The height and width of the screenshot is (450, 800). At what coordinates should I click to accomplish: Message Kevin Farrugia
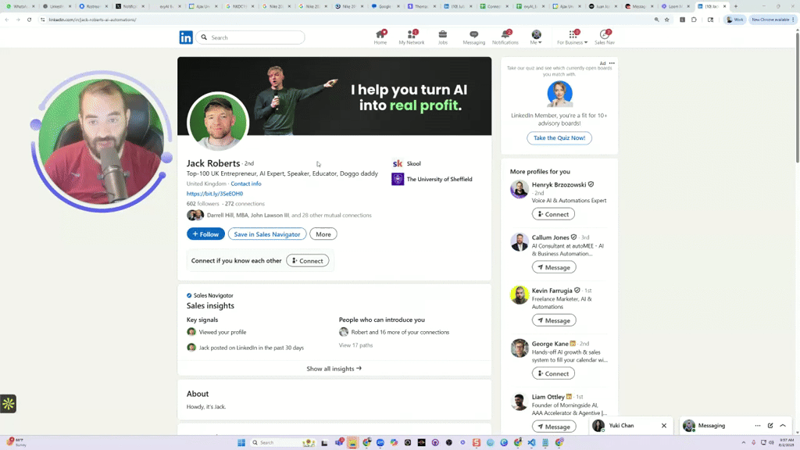(554, 320)
